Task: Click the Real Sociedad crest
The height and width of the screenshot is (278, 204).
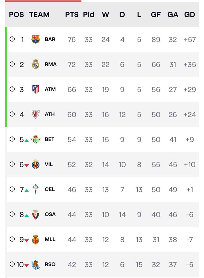Action: click(36, 265)
